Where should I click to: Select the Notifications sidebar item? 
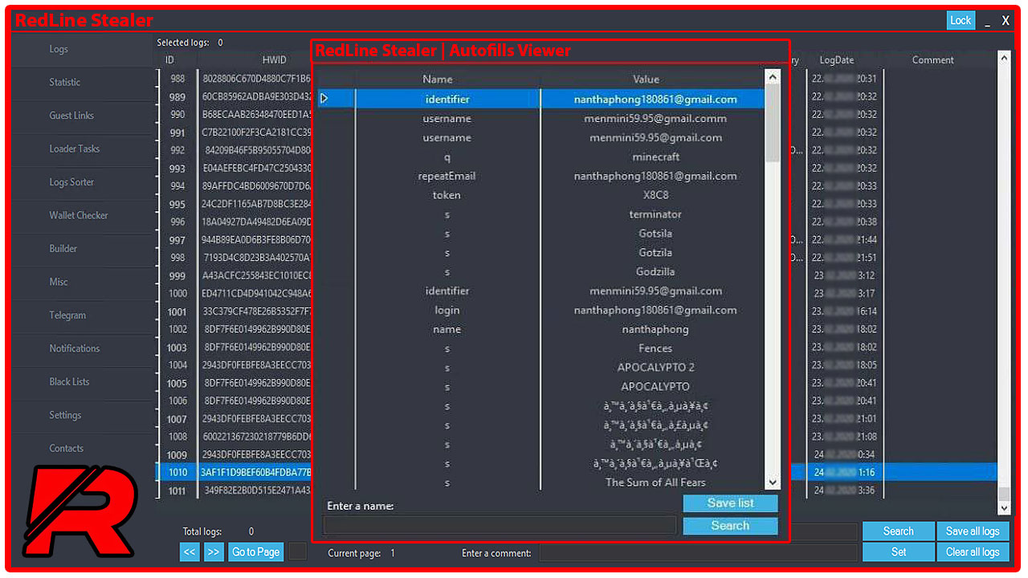click(74, 348)
